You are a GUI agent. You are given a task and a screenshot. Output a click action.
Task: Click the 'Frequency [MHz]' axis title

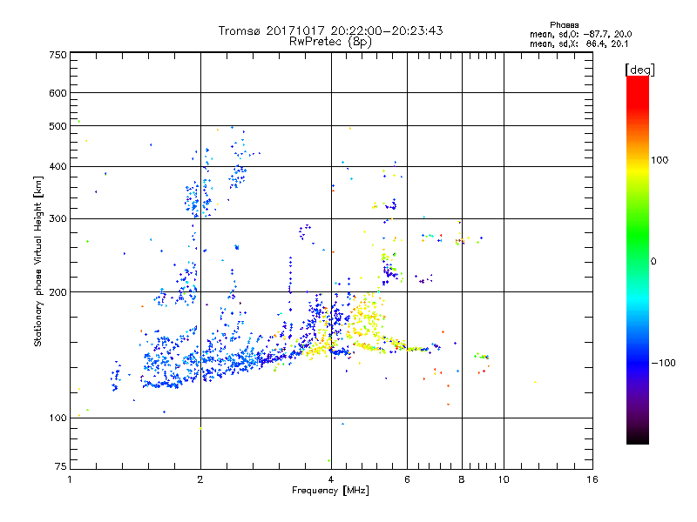[330, 491]
